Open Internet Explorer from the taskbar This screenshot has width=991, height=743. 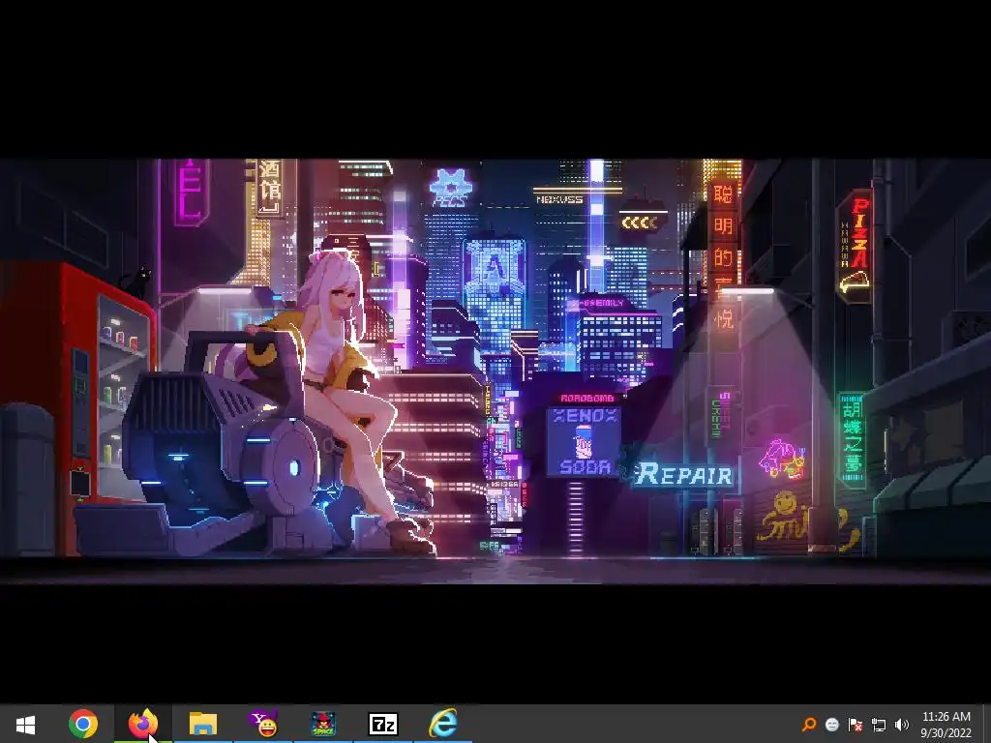pos(443,724)
